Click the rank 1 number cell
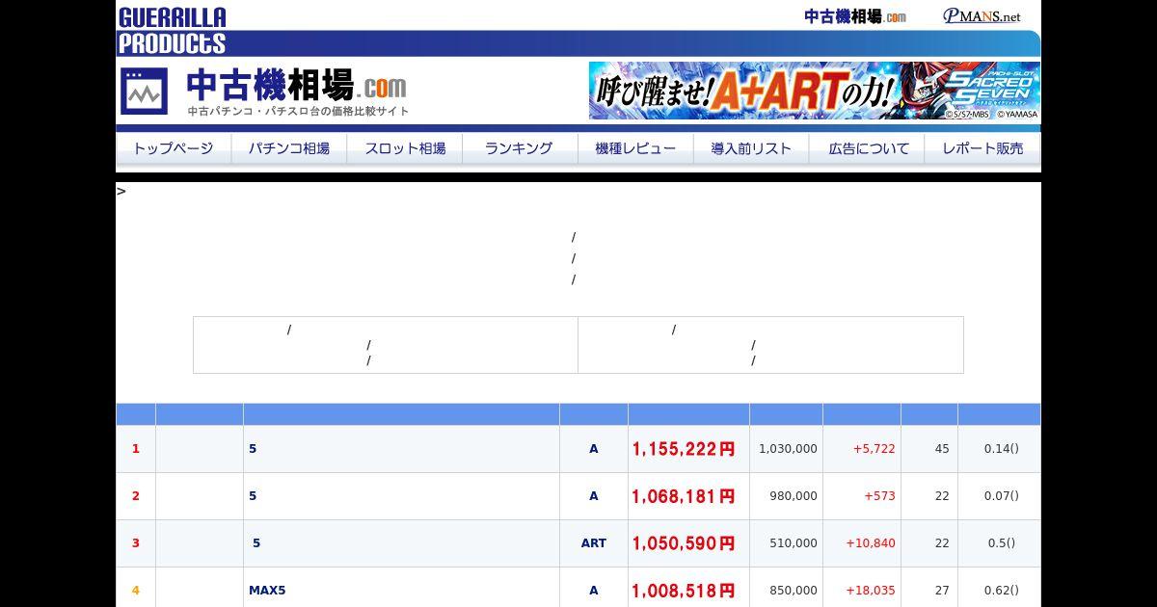The height and width of the screenshot is (607, 1157). pos(136,449)
